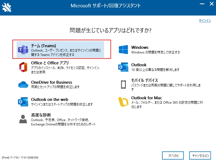Click description 同期とセットアップの問題を修正します
This screenshot has width=216, height=162.
[x=55, y=87]
